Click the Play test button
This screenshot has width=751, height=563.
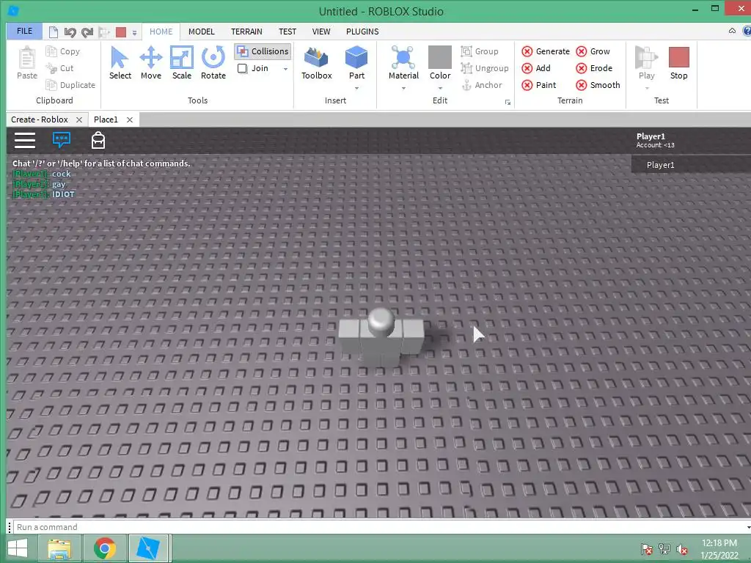[x=646, y=63]
